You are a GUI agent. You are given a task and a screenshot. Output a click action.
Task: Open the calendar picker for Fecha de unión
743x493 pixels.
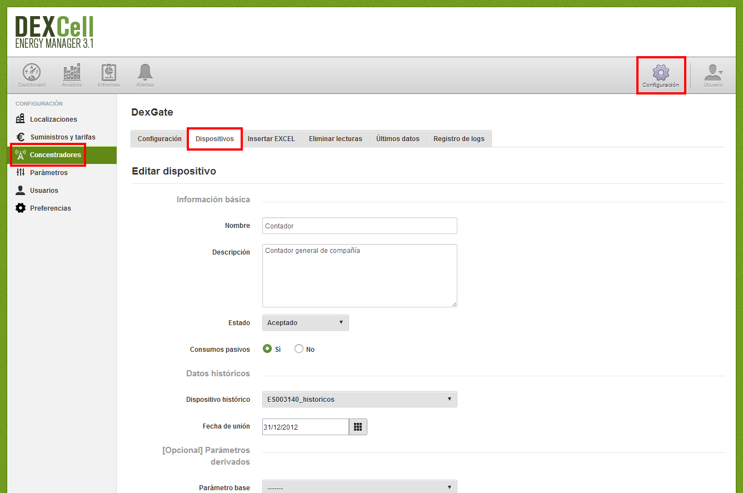point(358,427)
